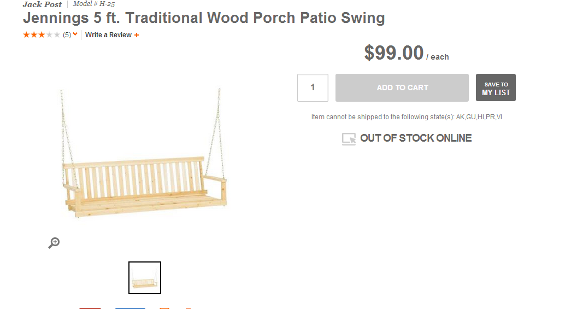Focus the quantity input field

click(313, 88)
